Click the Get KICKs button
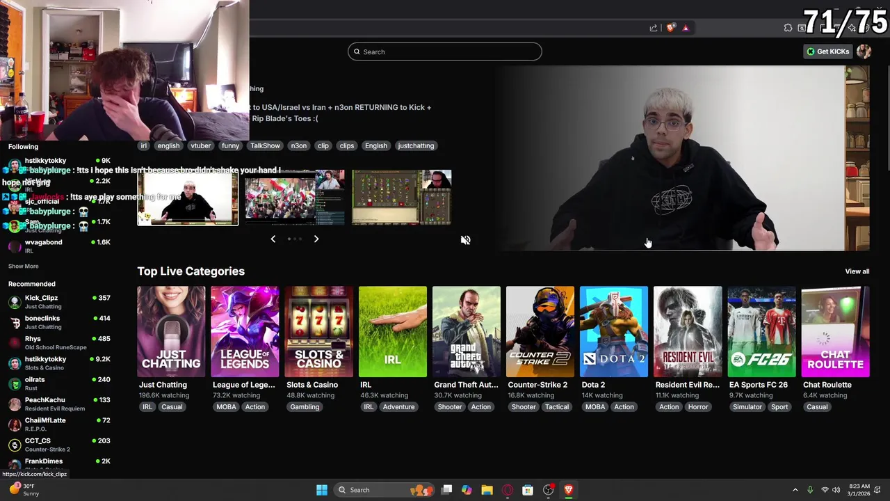 [827, 51]
